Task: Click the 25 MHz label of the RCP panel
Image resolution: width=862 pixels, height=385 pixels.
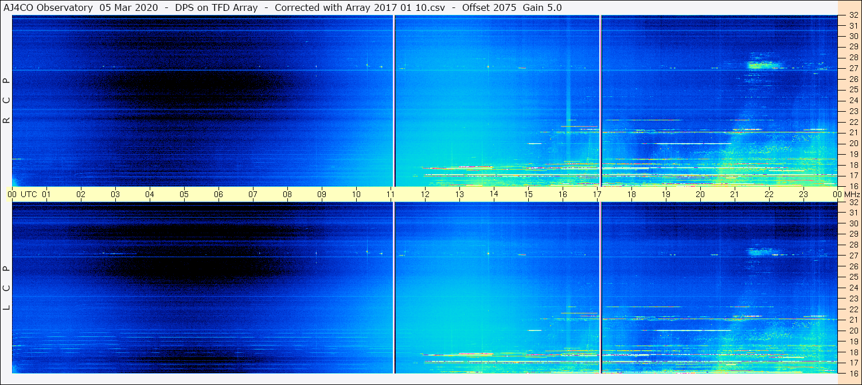Action: click(x=853, y=90)
